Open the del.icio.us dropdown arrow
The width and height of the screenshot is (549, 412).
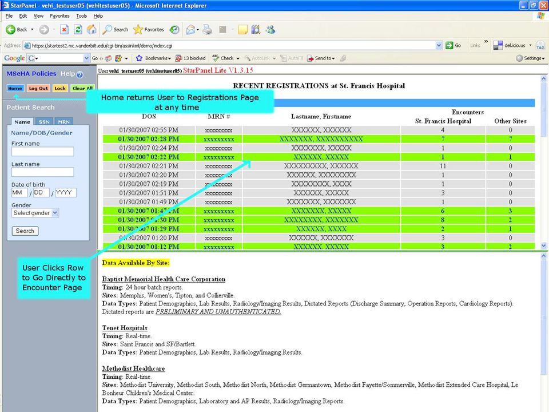tap(530, 46)
